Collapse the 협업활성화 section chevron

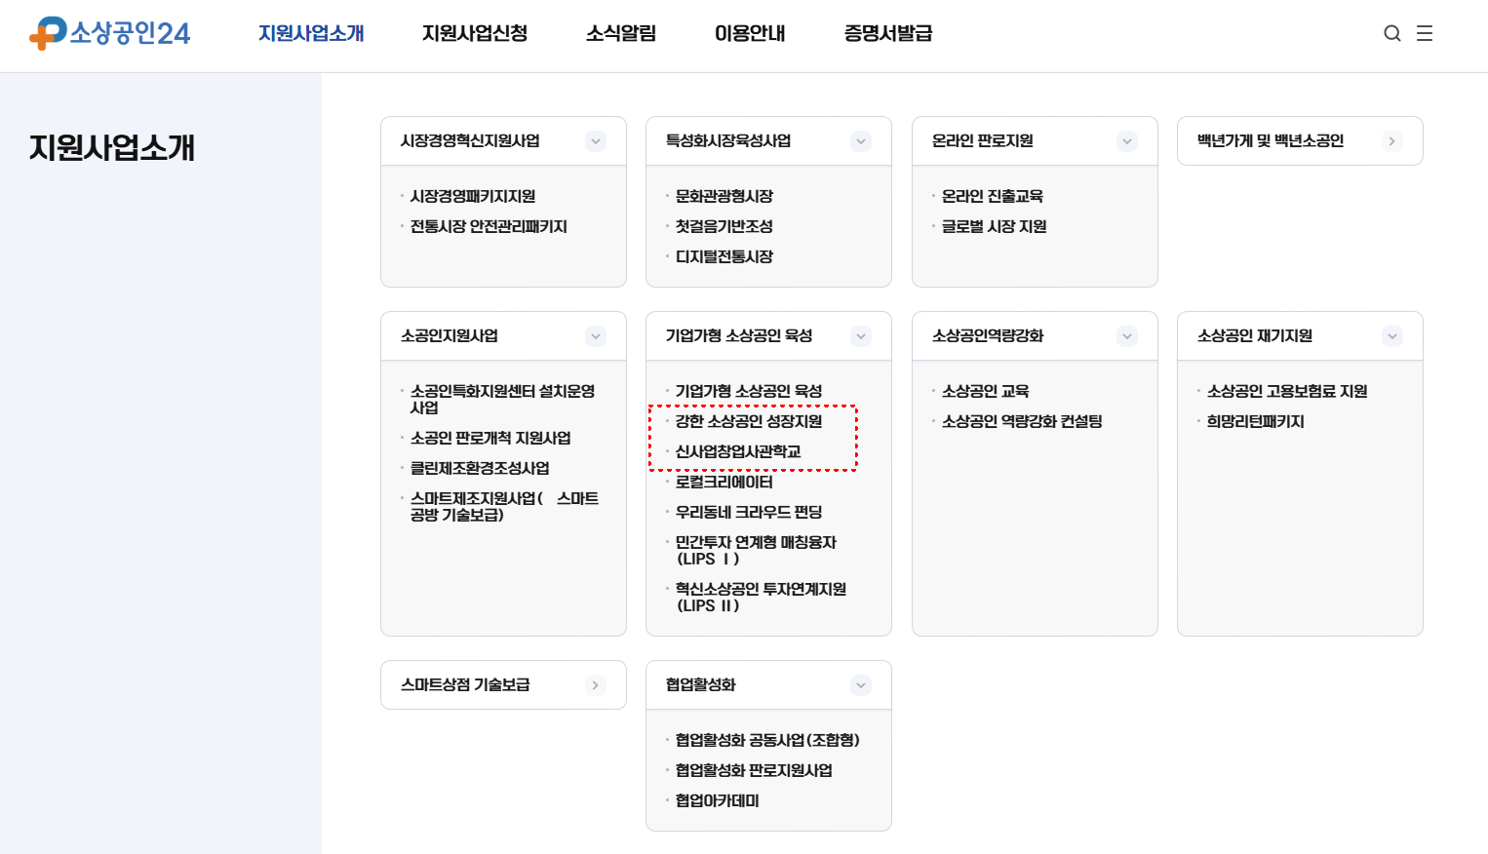pyautogui.click(x=861, y=684)
